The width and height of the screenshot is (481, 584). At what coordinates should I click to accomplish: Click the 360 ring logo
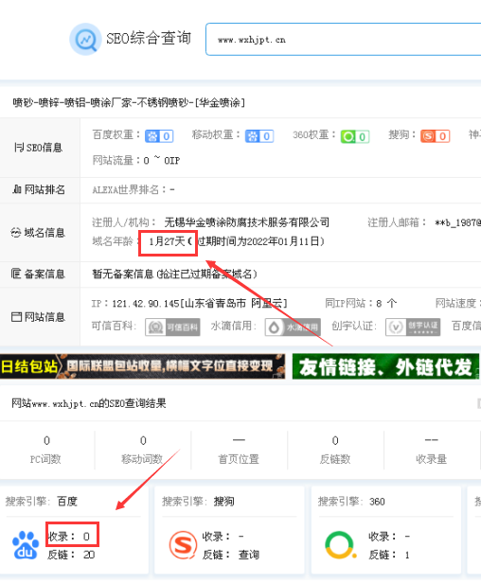[340, 545]
